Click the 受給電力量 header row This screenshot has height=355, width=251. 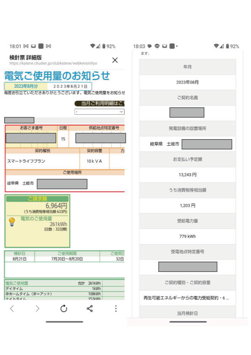[187, 221]
